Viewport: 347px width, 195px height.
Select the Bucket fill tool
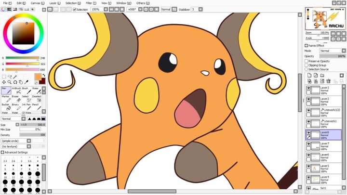point(6,107)
